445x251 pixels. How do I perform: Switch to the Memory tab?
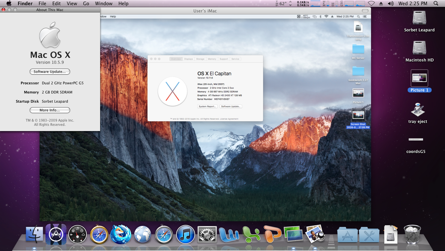(x=212, y=59)
